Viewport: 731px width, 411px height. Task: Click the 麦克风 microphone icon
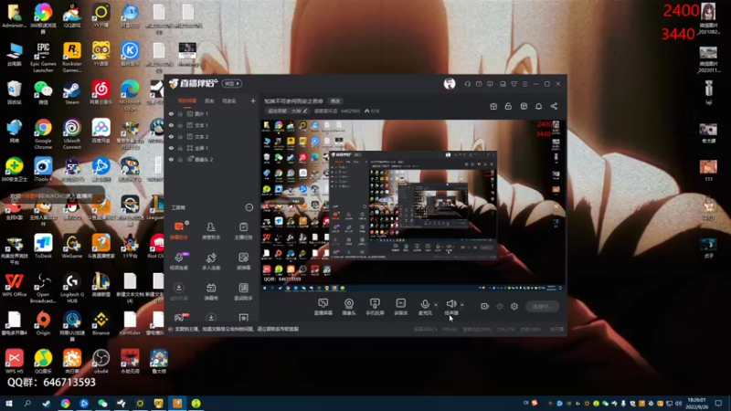(x=425, y=305)
